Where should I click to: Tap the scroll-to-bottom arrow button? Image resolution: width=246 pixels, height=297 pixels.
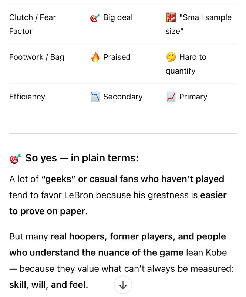pyautogui.click(x=123, y=285)
